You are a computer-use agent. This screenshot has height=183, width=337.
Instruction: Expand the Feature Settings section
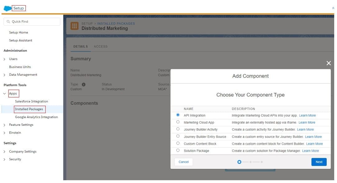tap(4, 125)
